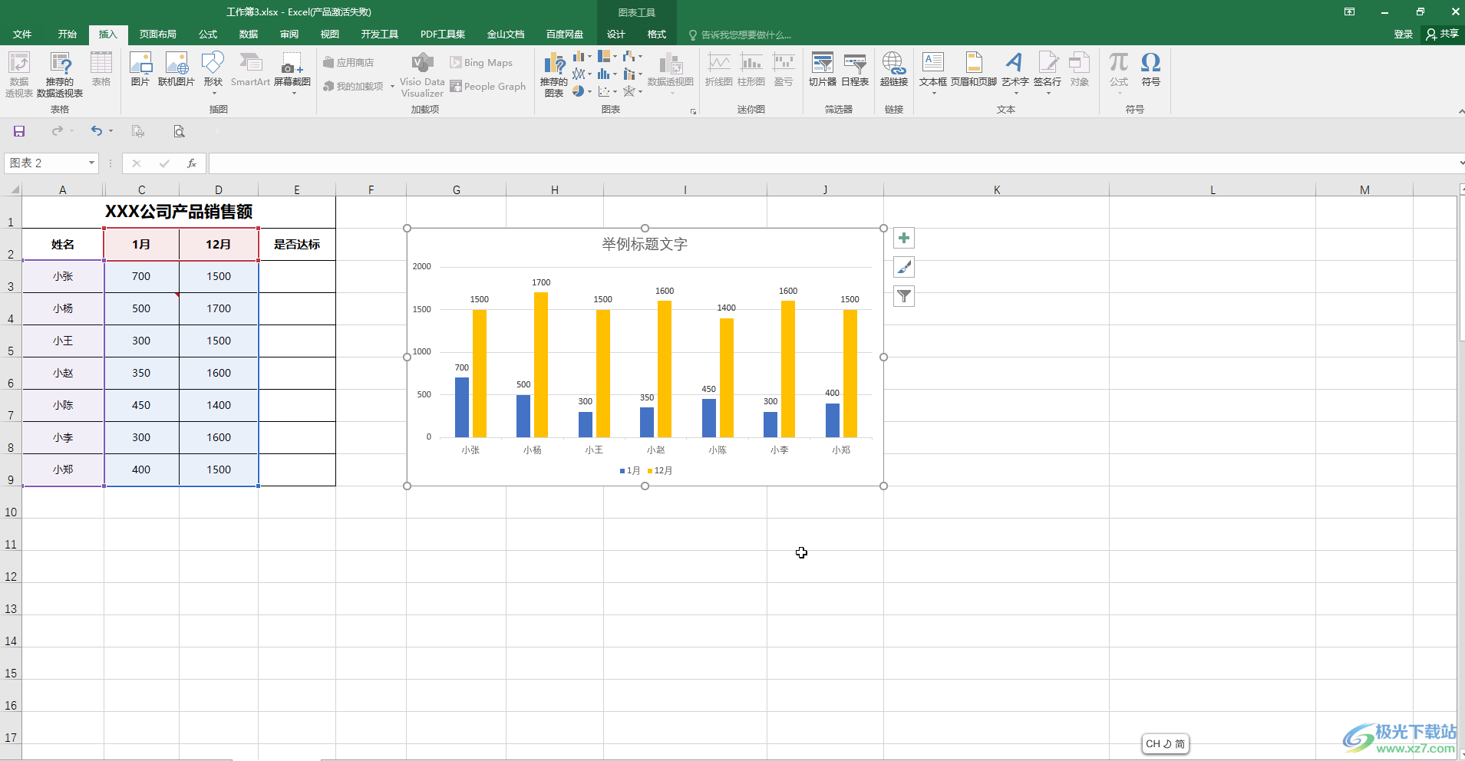
Task: Insert a Timeline (日程表) filter
Action: 855,69
